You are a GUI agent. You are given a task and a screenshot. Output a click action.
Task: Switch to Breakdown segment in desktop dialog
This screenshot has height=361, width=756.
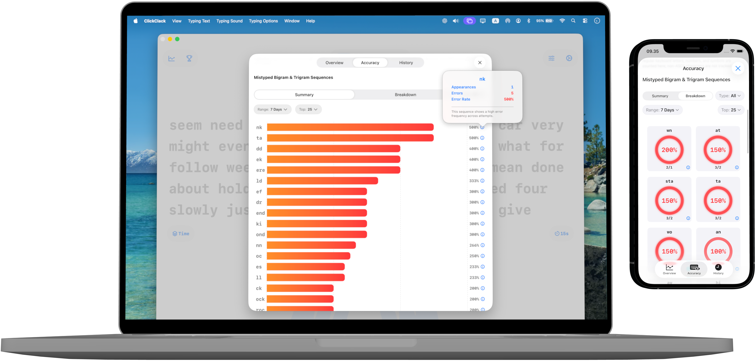[x=405, y=95]
